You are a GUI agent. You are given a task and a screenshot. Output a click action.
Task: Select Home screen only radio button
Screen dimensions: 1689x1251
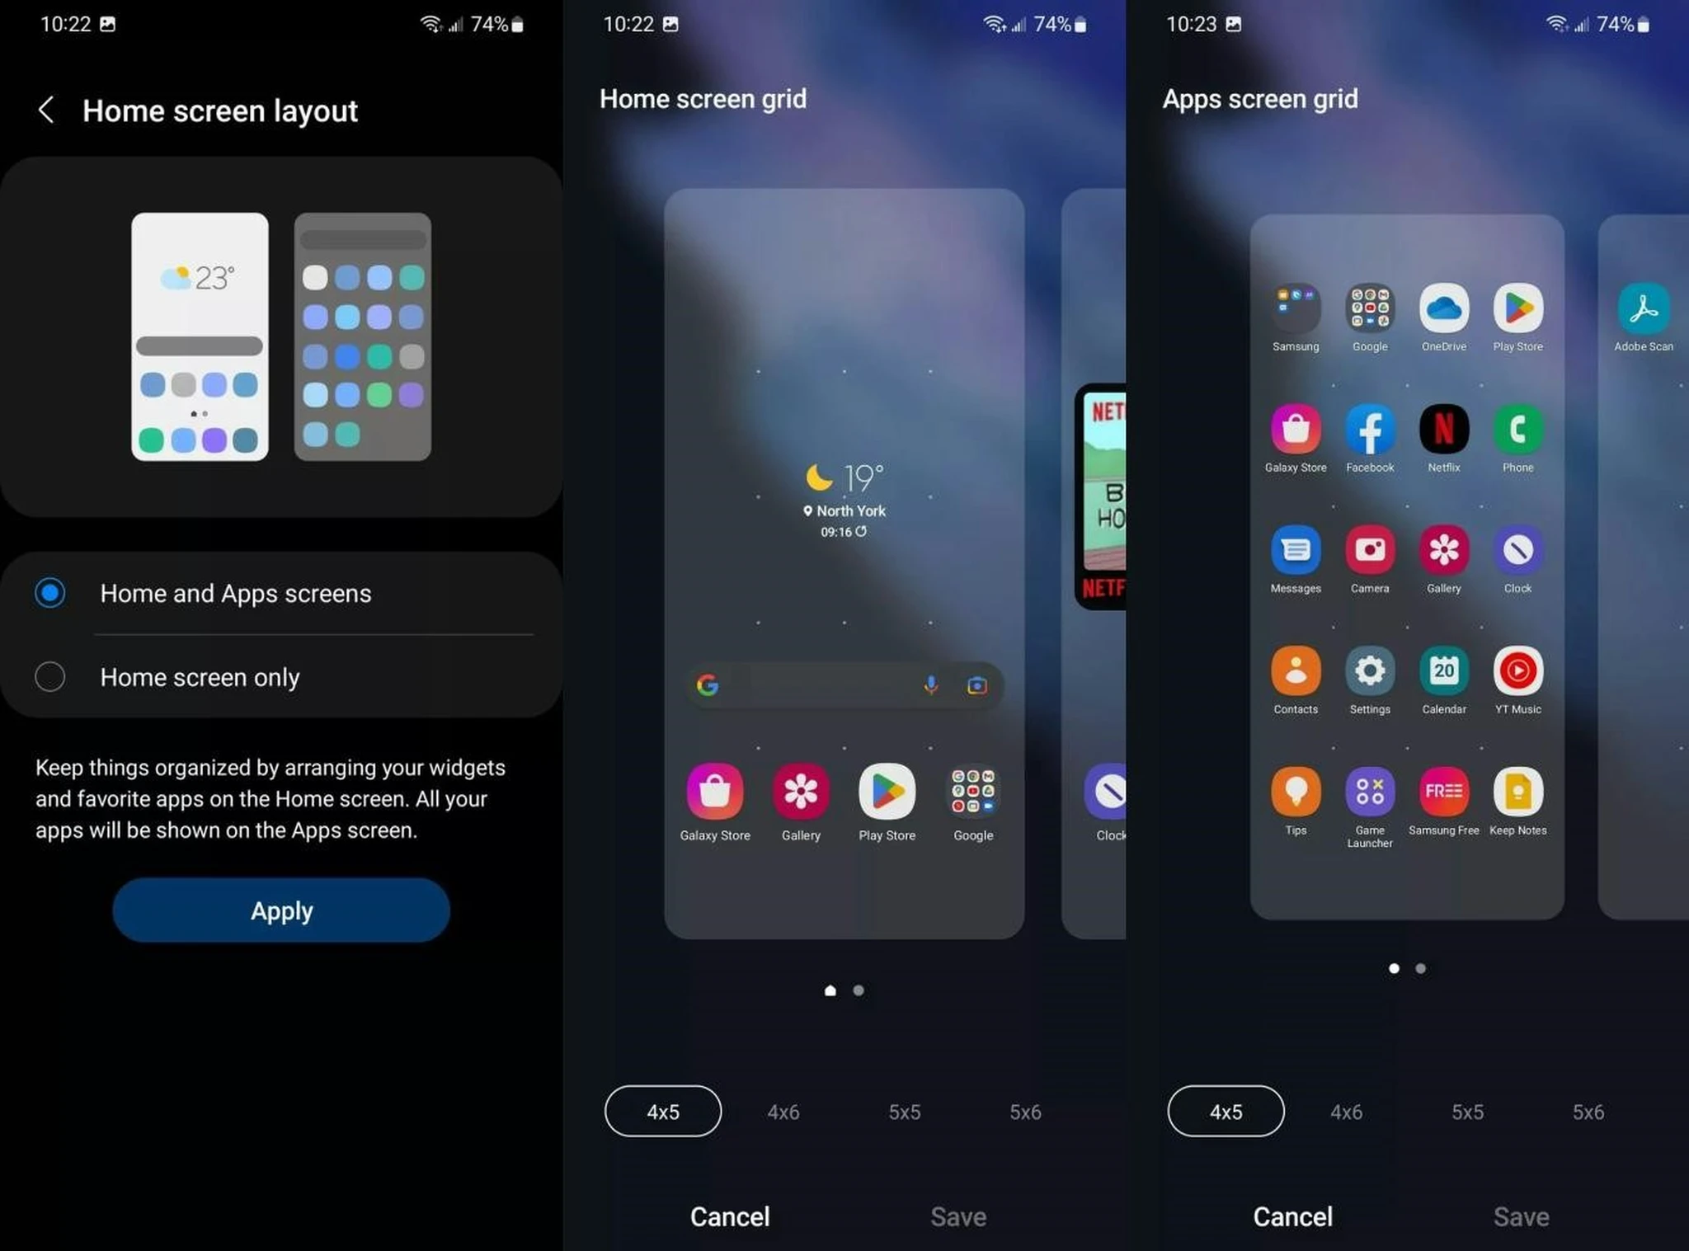tap(47, 677)
